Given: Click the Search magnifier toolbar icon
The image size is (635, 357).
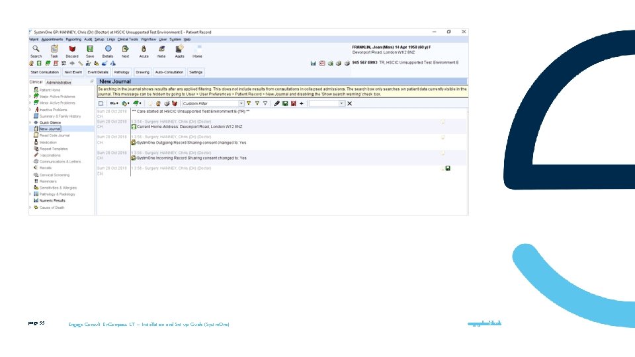Looking at the screenshot, I should pos(36,48).
